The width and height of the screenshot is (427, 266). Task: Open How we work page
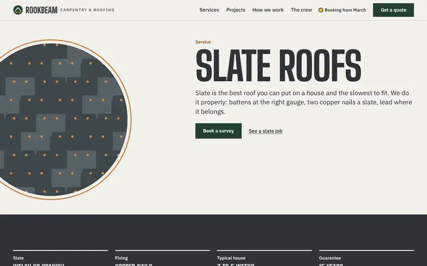pos(268,10)
